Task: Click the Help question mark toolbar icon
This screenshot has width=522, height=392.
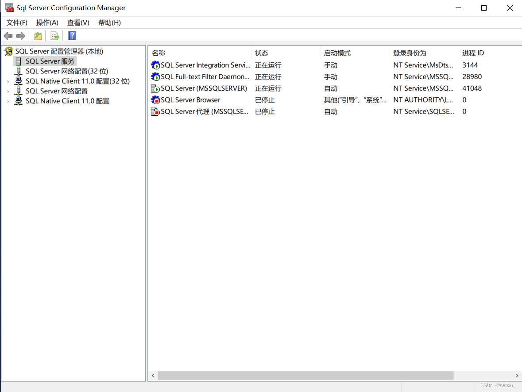Action: pyautogui.click(x=72, y=36)
